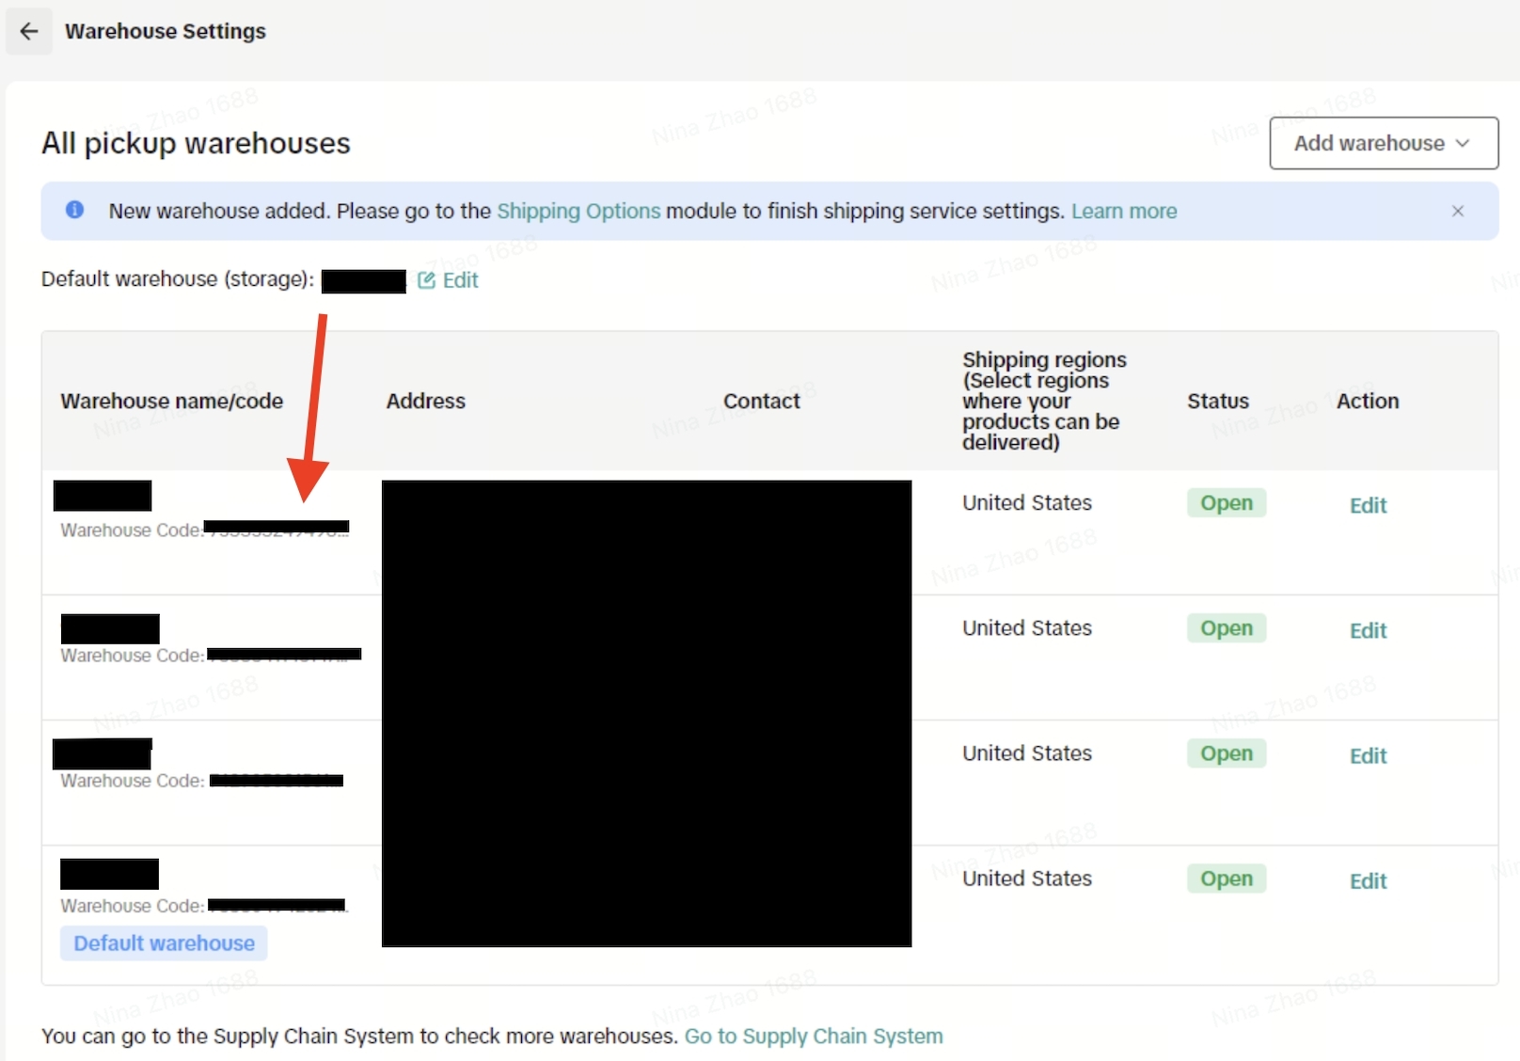Edit the second warehouse row

pos(1368,630)
